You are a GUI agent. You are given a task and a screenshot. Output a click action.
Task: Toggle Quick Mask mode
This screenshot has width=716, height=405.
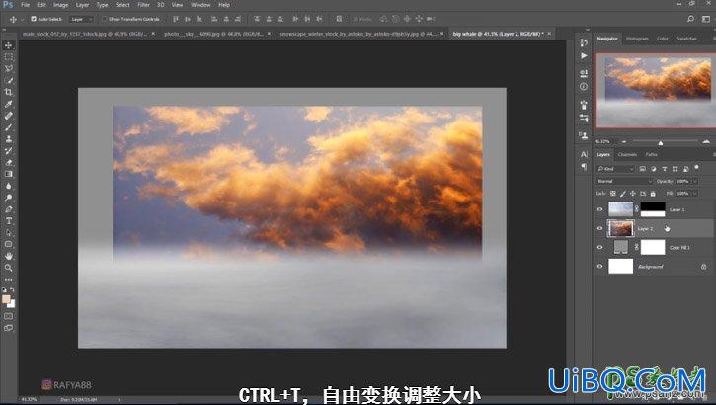(9, 316)
